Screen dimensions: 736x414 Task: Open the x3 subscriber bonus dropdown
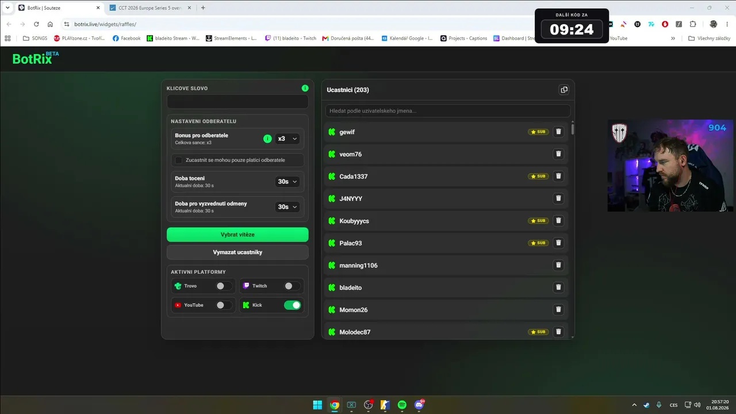(x=287, y=139)
